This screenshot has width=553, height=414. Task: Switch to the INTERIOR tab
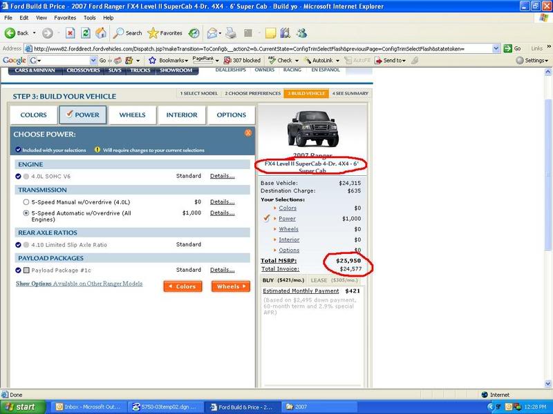click(x=182, y=115)
